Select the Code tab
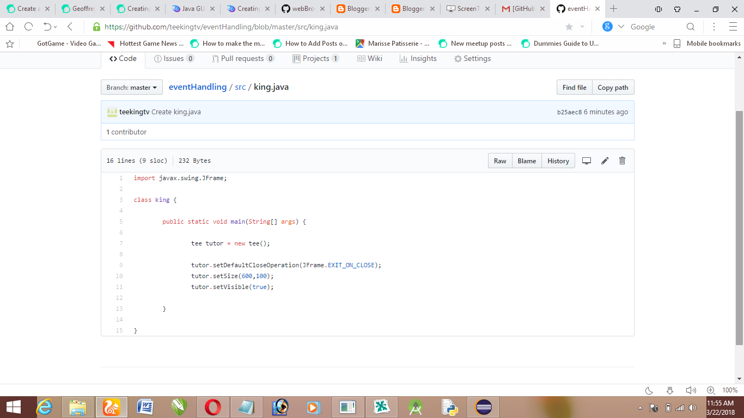 (123, 58)
